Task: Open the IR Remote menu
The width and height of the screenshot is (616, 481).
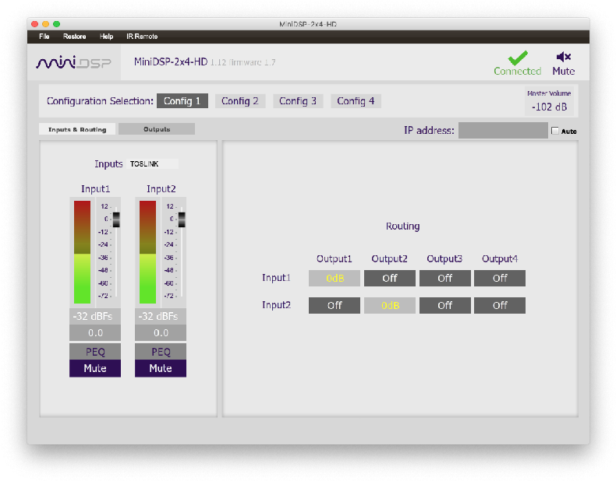Action: [142, 37]
